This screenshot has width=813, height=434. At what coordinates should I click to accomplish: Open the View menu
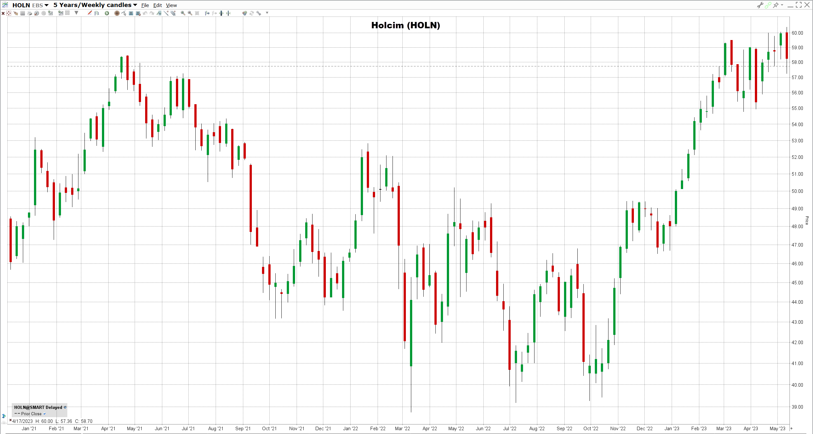(171, 5)
